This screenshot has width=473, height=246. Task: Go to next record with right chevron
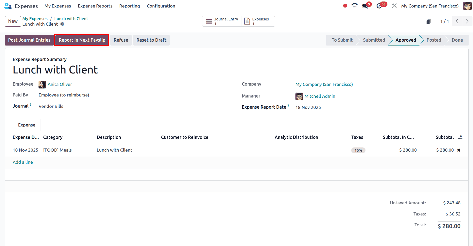click(467, 21)
